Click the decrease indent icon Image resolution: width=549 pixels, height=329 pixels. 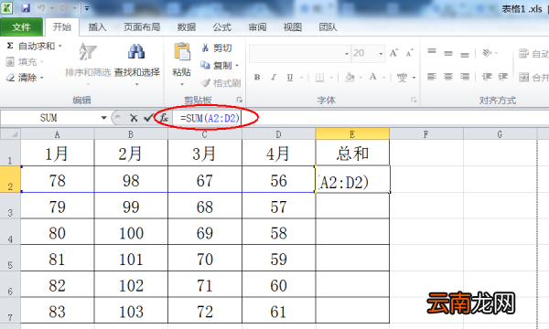click(x=487, y=77)
